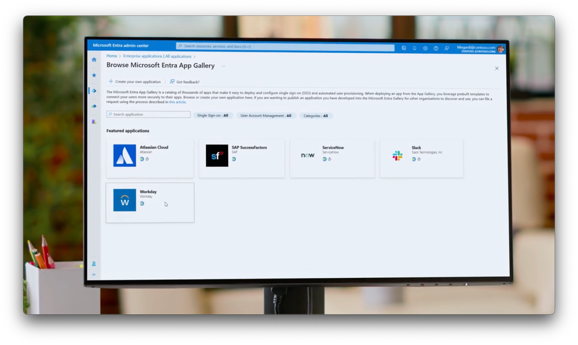
Task: Open Workday app title
Action: point(148,191)
